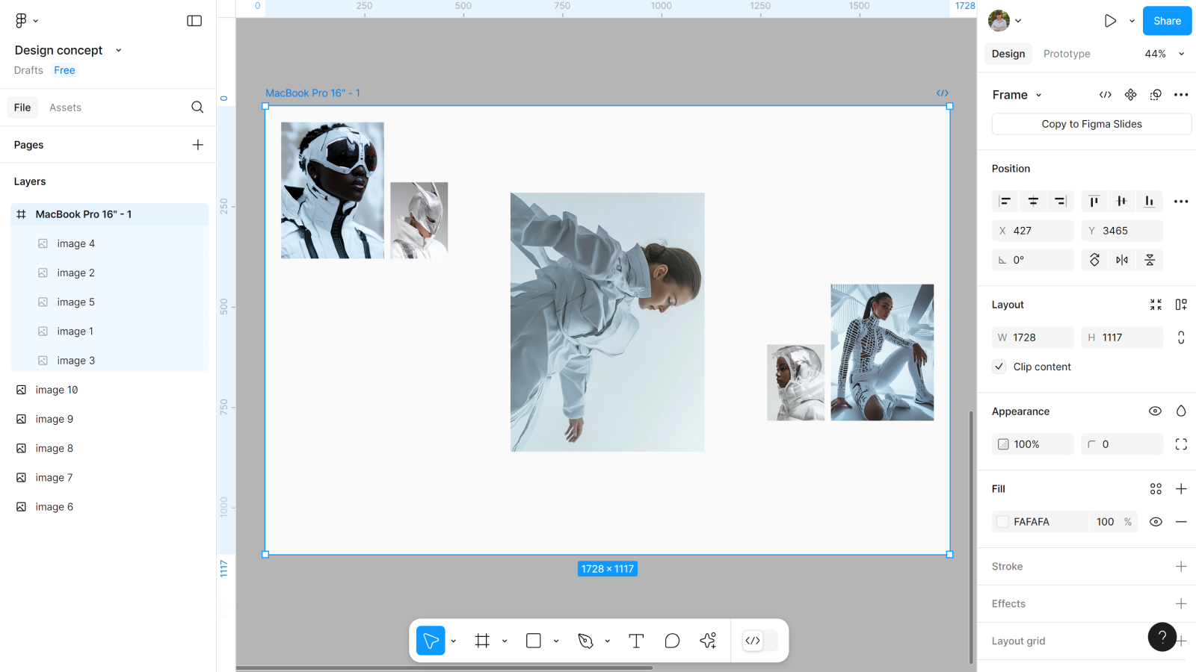Toggle the Clip content checkbox
The height and width of the screenshot is (672, 1196).
(x=999, y=367)
